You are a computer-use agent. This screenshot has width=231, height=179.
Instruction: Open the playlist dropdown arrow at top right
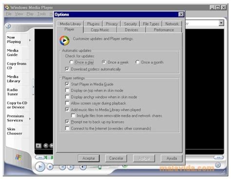(x=221, y=23)
